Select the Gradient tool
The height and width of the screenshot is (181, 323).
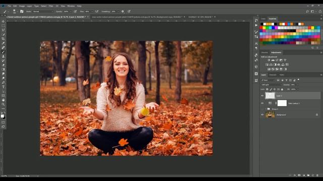click(x=3, y=69)
